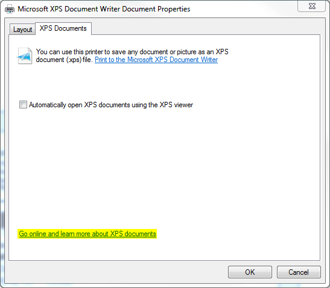The height and width of the screenshot is (288, 330).
Task: Close the Document Properties dialog with X
Action: [x=312, y=6]
